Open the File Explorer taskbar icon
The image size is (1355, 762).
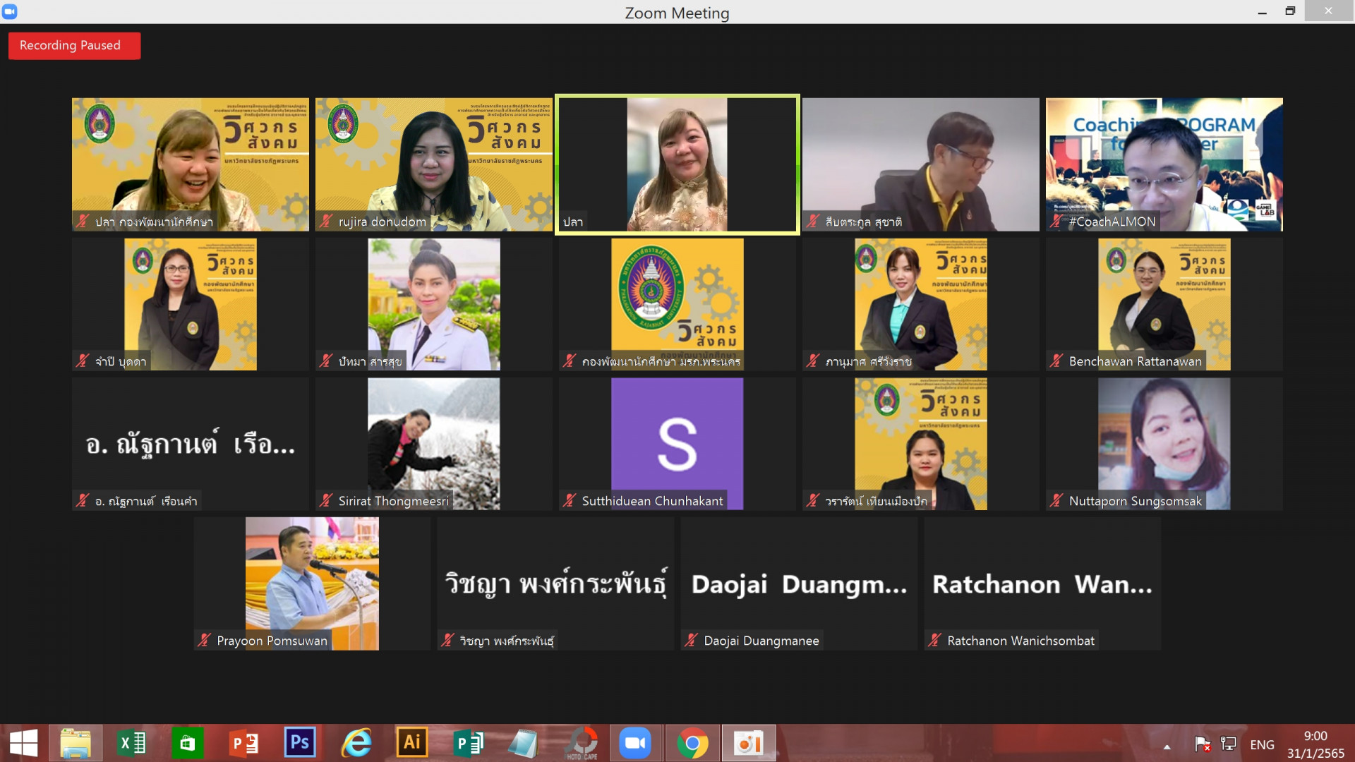click(x=76, y=743)
